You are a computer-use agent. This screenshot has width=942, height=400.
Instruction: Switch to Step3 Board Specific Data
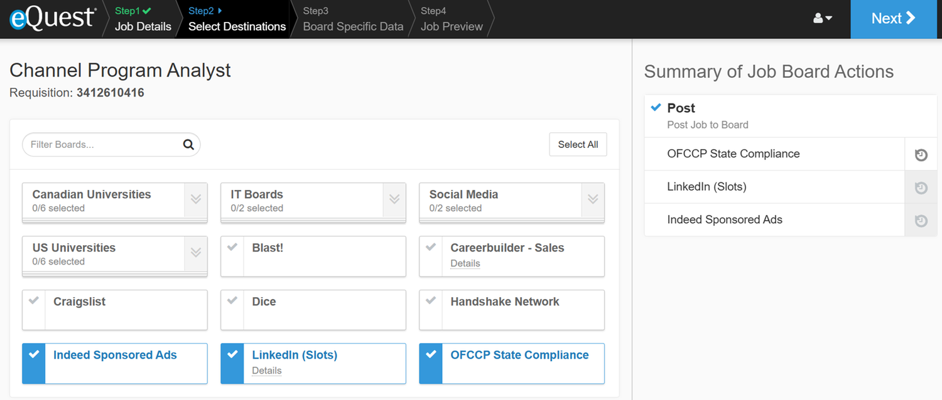[353, 19]
